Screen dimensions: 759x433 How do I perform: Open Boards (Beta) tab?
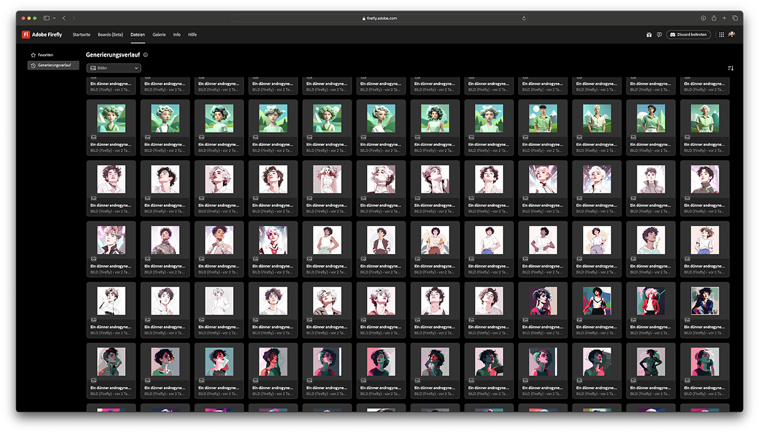[x=111, y=35]
